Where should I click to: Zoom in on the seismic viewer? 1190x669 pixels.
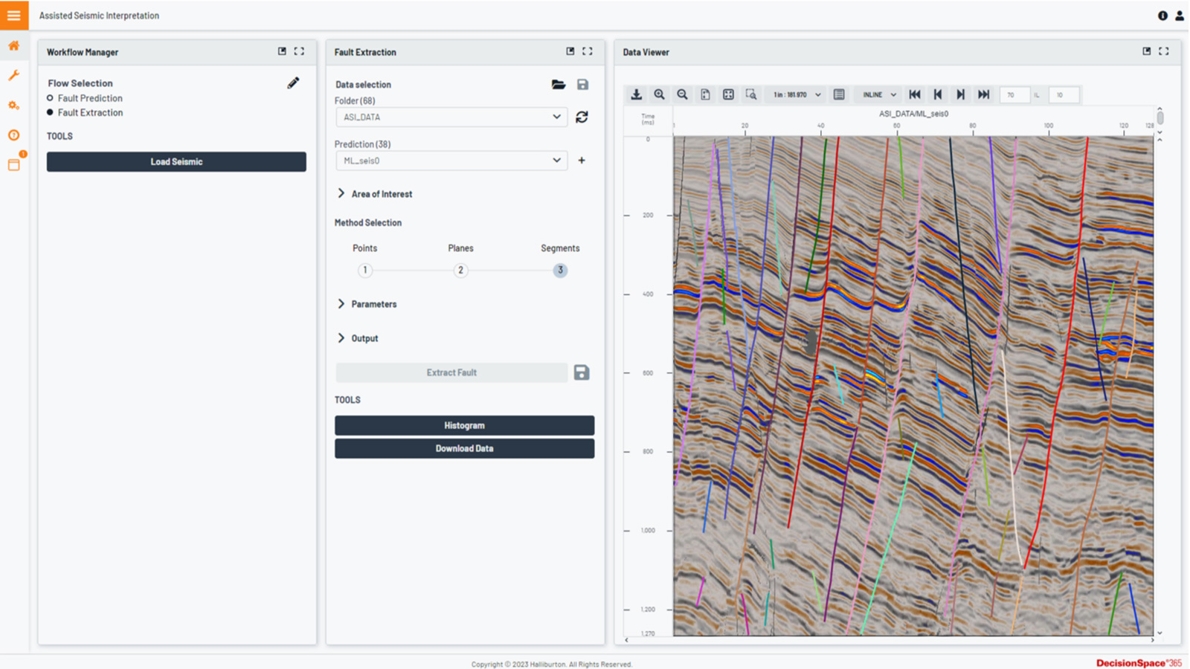pyautogui.click(x=659, y=94)
